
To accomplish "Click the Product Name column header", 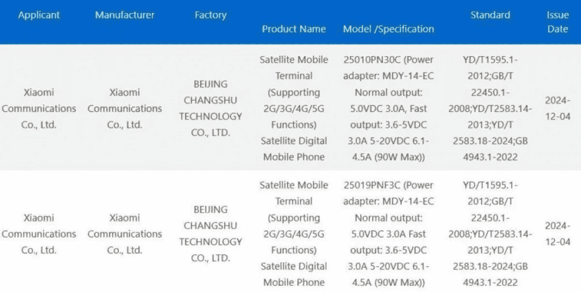I will point(293,29).
